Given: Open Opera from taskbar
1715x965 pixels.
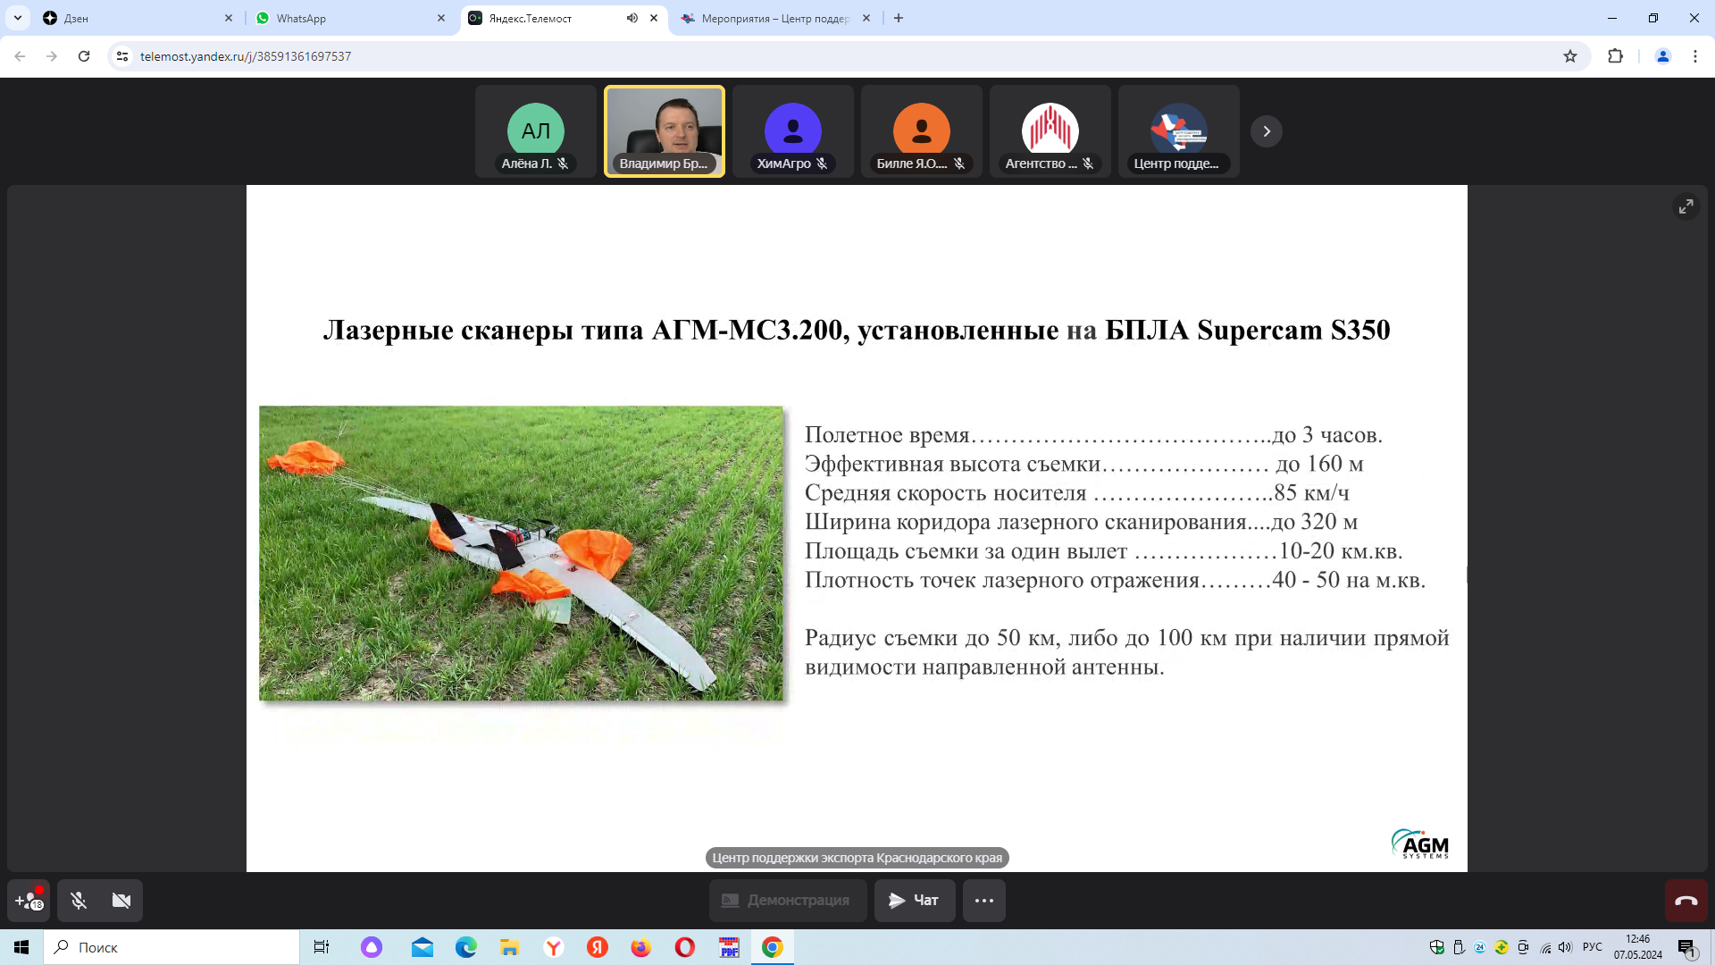Looking at the screenshot, I should [x=685, y=947].
